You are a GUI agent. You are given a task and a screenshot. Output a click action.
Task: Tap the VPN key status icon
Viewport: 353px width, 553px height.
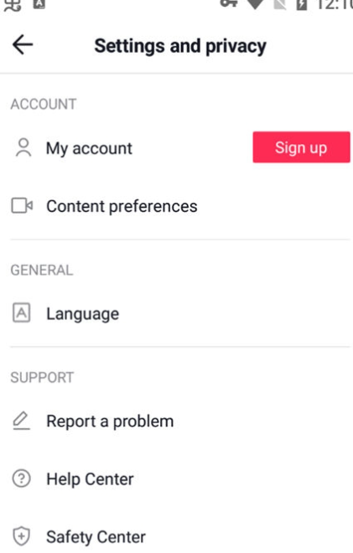pyautogui.click(x=229, y=3)
